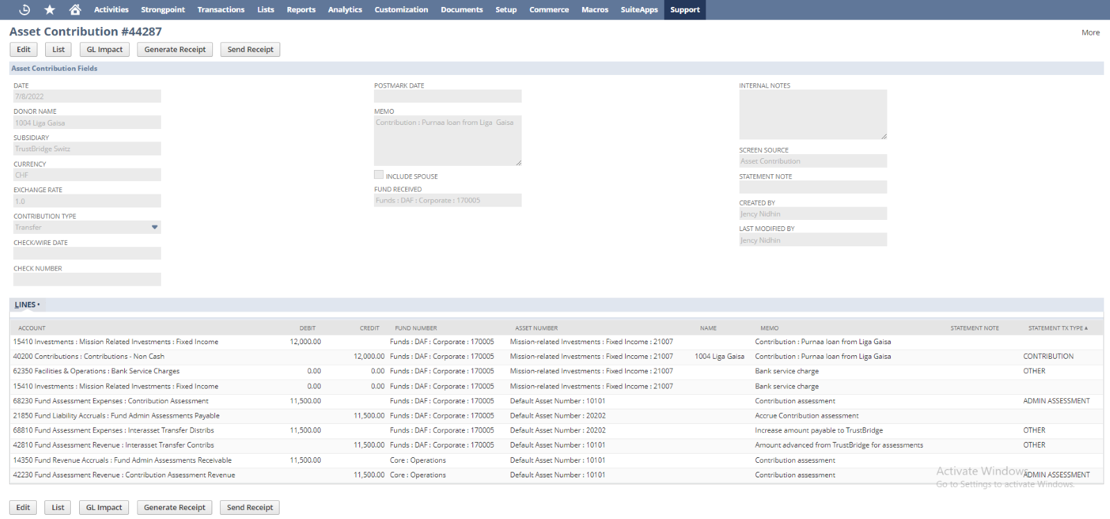This screenshot has height=519, width=1110.
Task: Sort lines by Account column header
Action: tap(32, 328)
